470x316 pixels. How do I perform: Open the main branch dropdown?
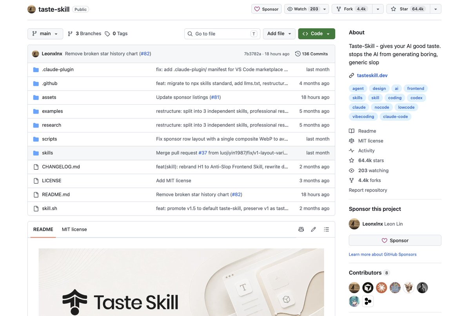pyautogui.click(x=45, y=34)
